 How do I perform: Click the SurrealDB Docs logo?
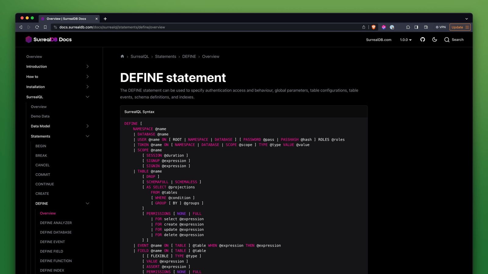(49, 40)
